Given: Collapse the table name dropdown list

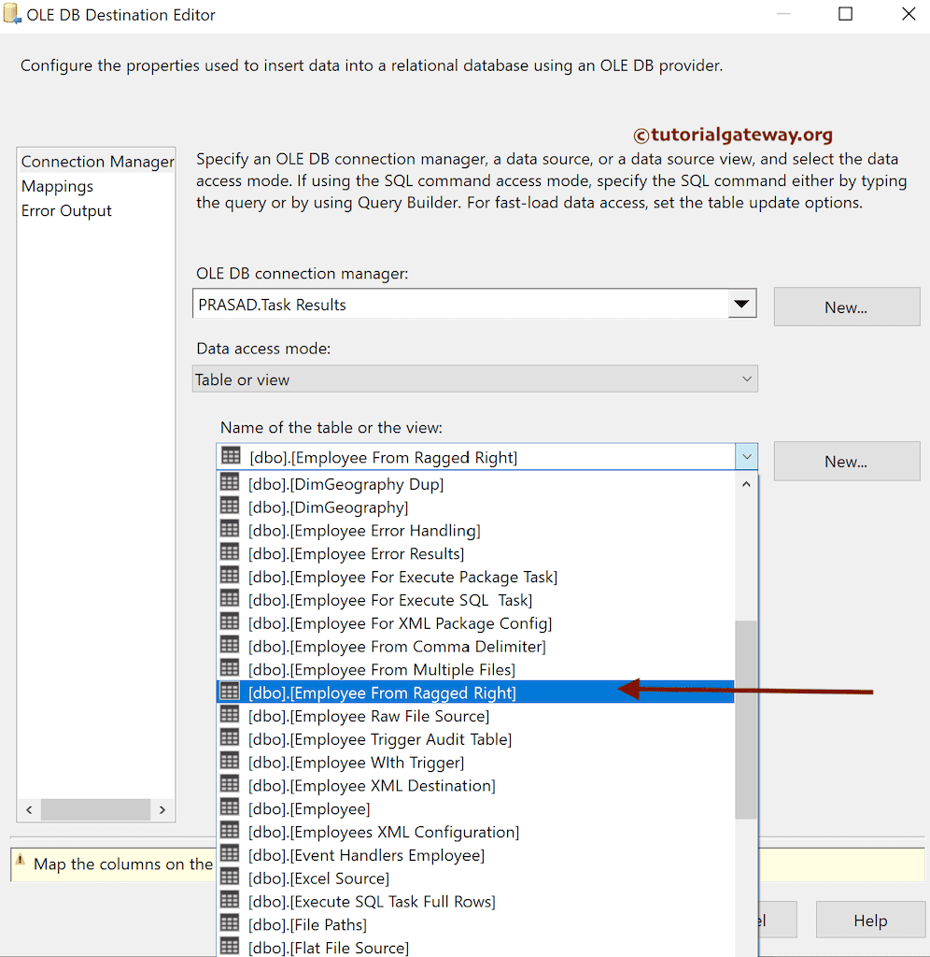Looking at the screenshot, I should tap(745, 455).
